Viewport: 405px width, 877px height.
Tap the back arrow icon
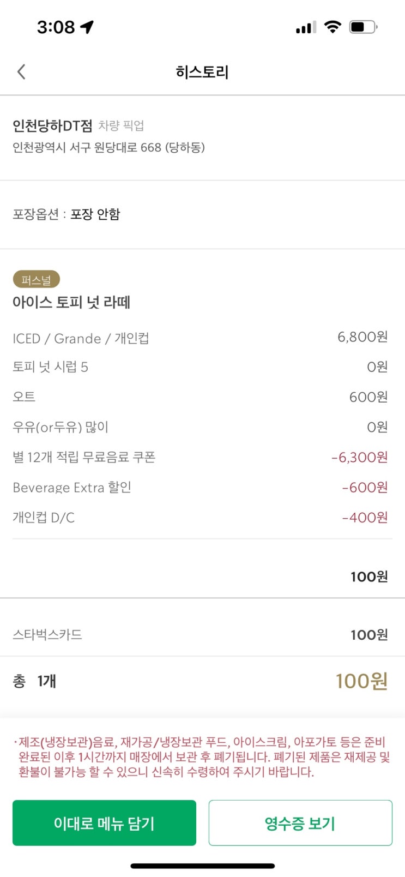click(x=21, y=71)
